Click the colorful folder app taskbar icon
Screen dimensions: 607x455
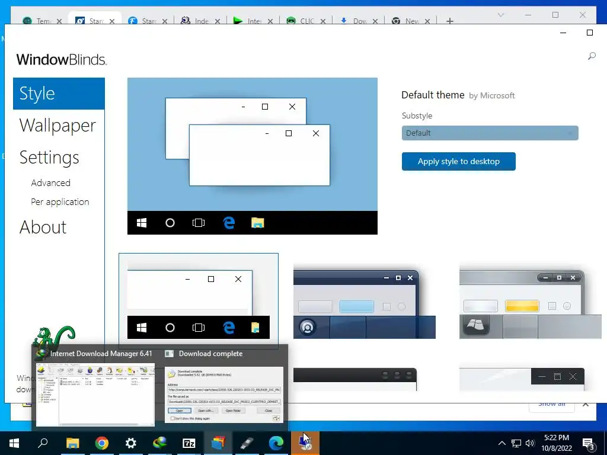(218, 443)
